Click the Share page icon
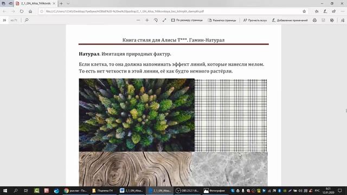The image size is (347, 195). coord(333,11)
